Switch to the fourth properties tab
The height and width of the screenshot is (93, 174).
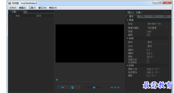pyautogui.click(x=165, y=16)
